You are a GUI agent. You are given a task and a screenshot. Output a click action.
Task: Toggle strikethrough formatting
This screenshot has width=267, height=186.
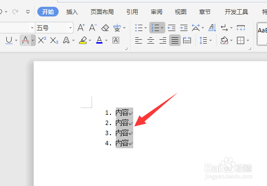[x=25, y=40]
